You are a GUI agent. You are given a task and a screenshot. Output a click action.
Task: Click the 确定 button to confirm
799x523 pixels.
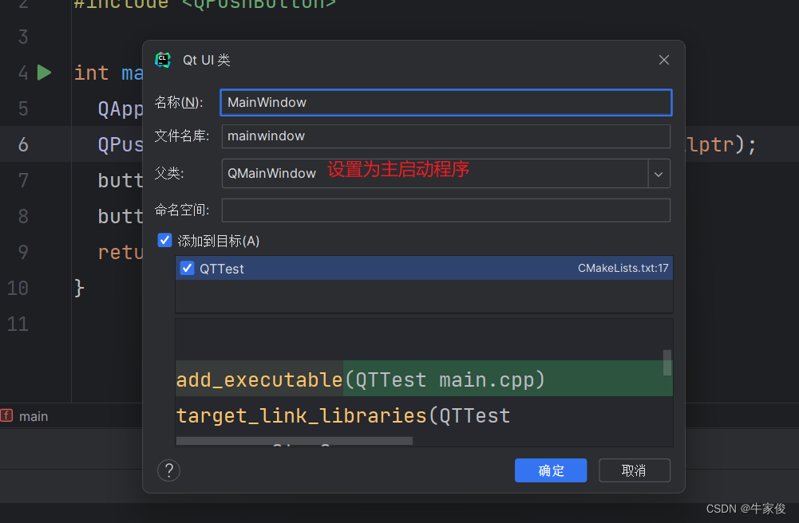550,470
